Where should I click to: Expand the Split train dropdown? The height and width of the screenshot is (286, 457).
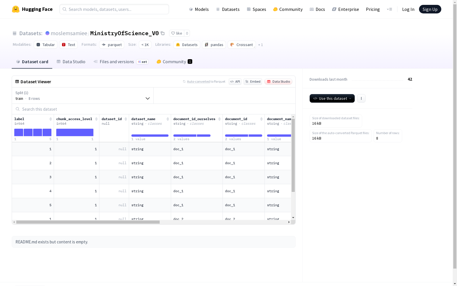pos(83,96)
